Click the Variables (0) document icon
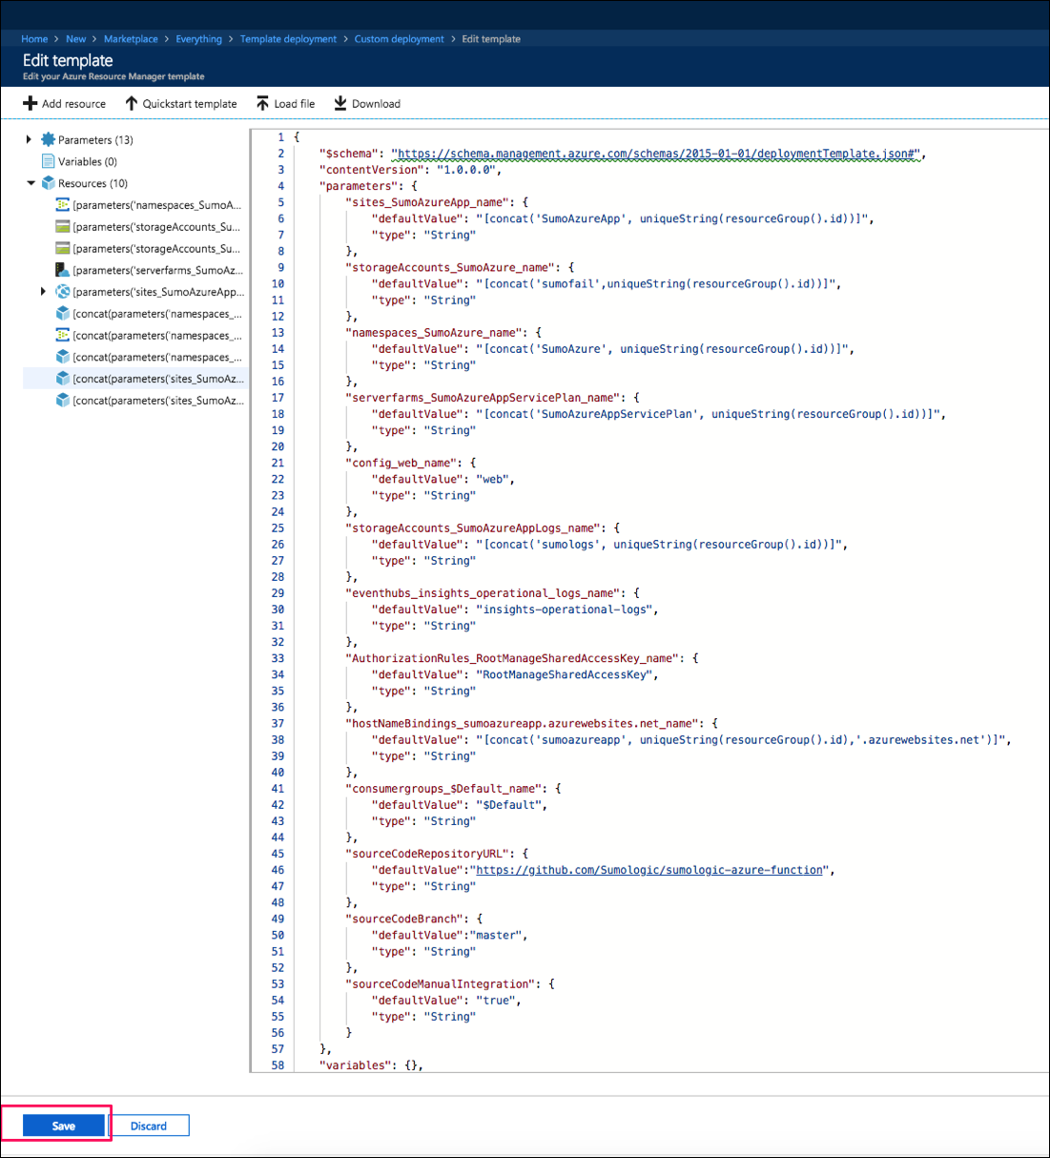Viewport: 1050px width, 1158px height. 48,161
